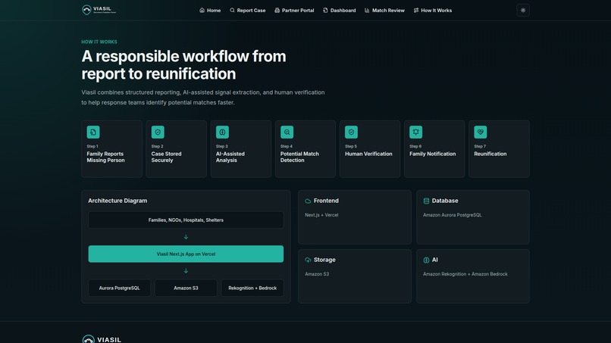Click the Partner Portal building icon

(277, 11)
